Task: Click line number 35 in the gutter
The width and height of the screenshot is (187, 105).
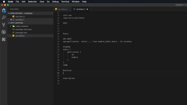Action: (x=58, y=73)
